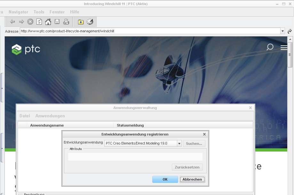Viewport: 294px width, 195px height.
Task: Open the Hilfe menu
Action: 75,12
